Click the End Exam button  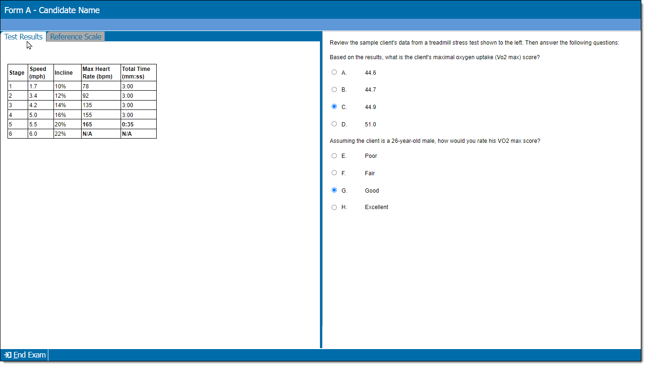point(25,355)
